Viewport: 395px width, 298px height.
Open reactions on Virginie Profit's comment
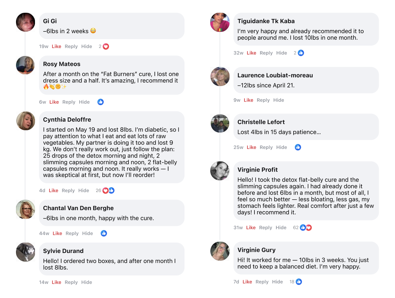306,227
